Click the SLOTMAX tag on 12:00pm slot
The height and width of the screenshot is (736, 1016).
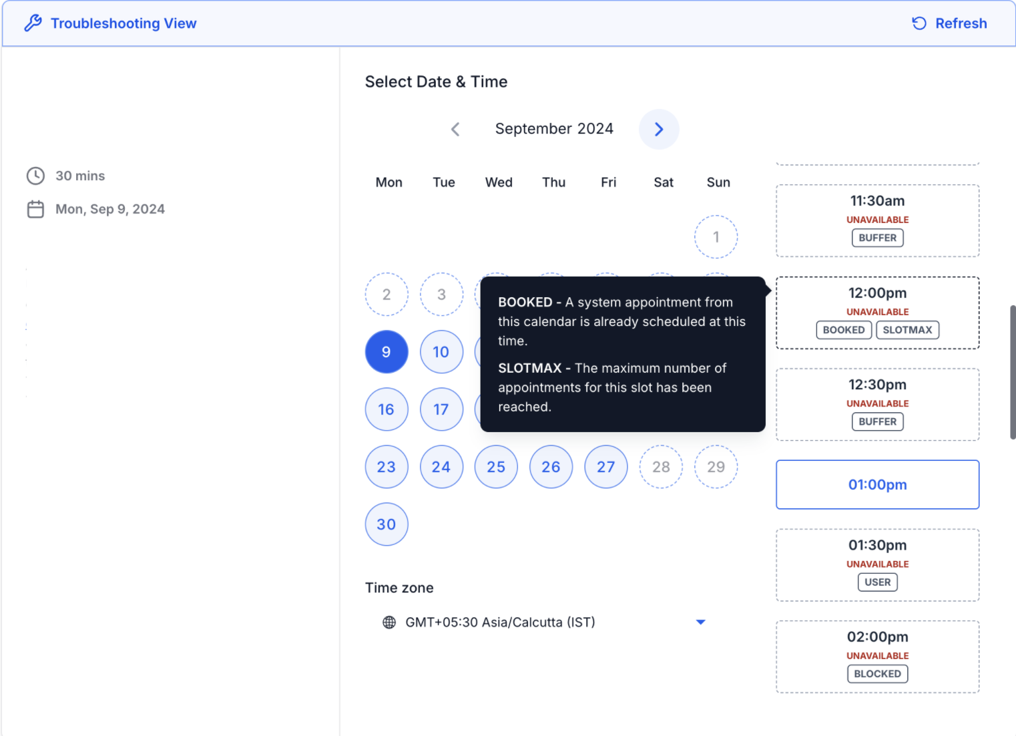tap(907, 330)
